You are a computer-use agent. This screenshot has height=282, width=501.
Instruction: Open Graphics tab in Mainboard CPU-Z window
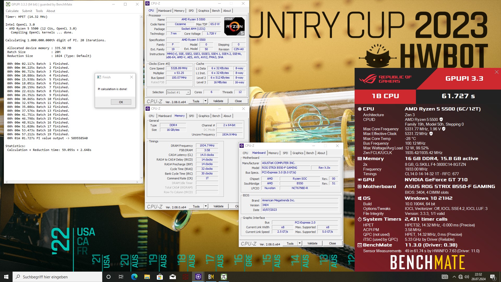pyautogui.click(x=298, y=153)
